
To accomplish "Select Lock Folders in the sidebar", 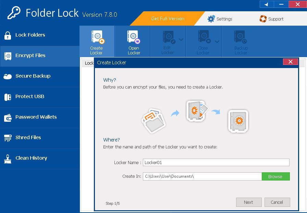I will tap(30, 35).
